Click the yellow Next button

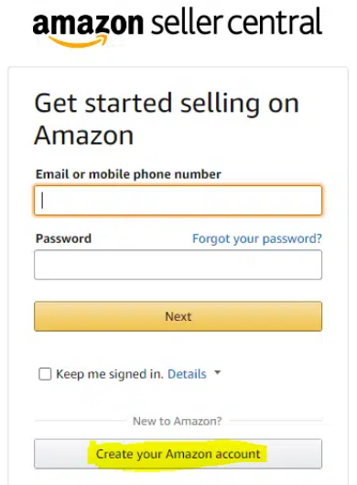(x=178, y=316)
